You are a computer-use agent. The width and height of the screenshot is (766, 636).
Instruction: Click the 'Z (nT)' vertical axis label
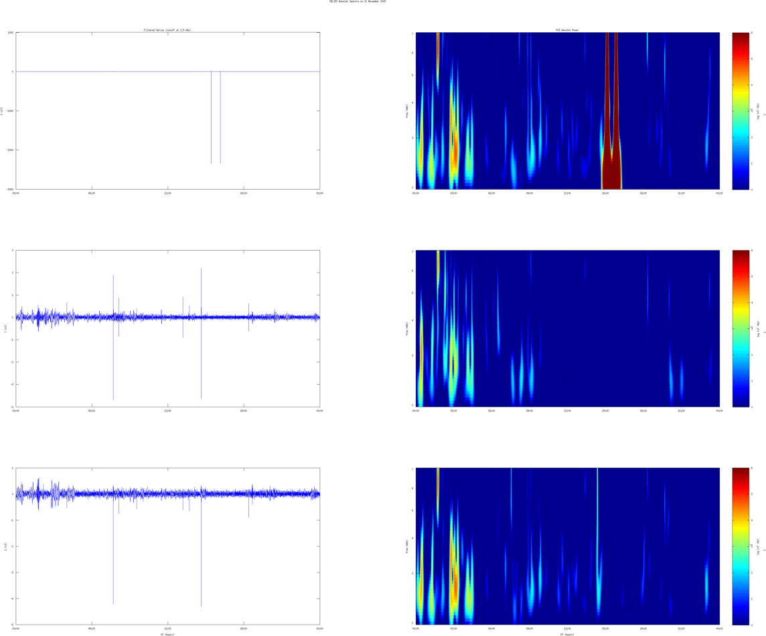(x=5, y=546)
